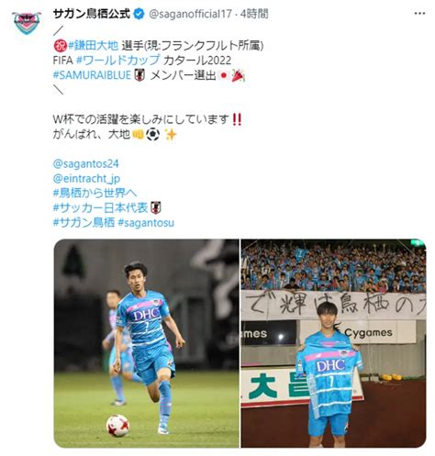Open the Sagan Tosu profile avatar
This screenshot has height=456, width=435.
pos(27,23)
